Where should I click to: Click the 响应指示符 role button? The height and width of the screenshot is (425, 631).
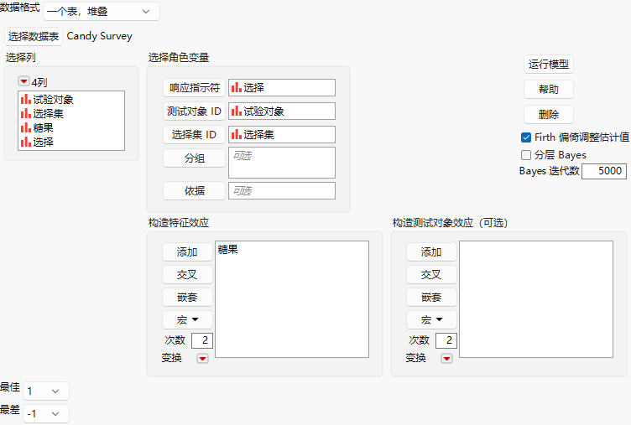click(x=195, y=88)
